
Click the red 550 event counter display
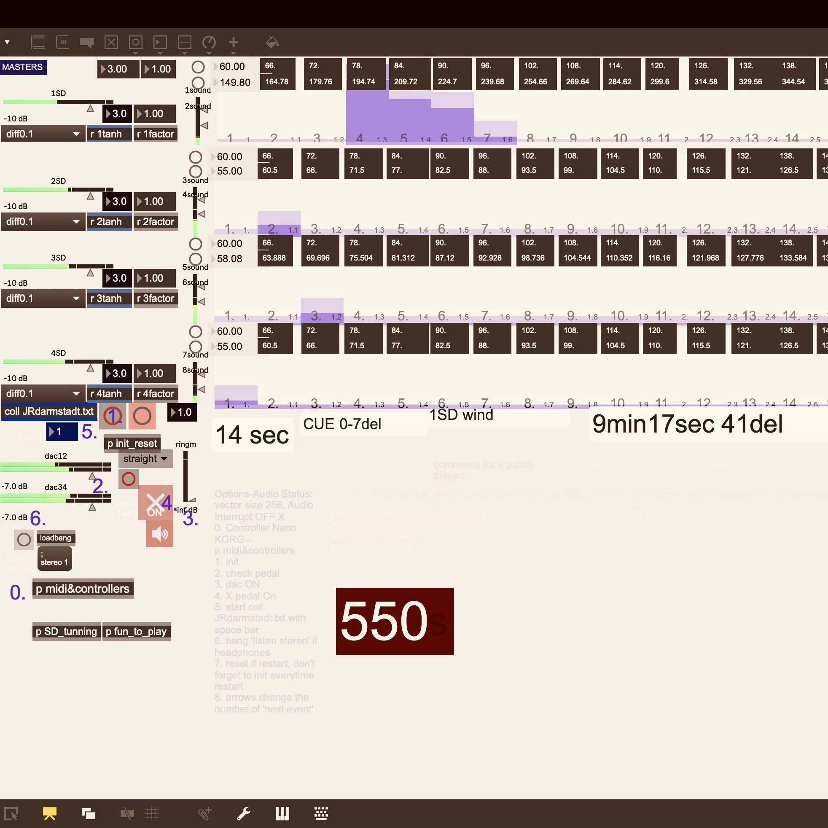pyautogui.click(x=394, y=622)
